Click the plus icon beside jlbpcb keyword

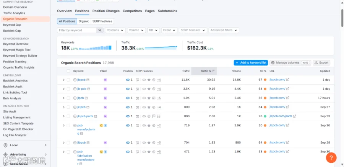(75, 142)
